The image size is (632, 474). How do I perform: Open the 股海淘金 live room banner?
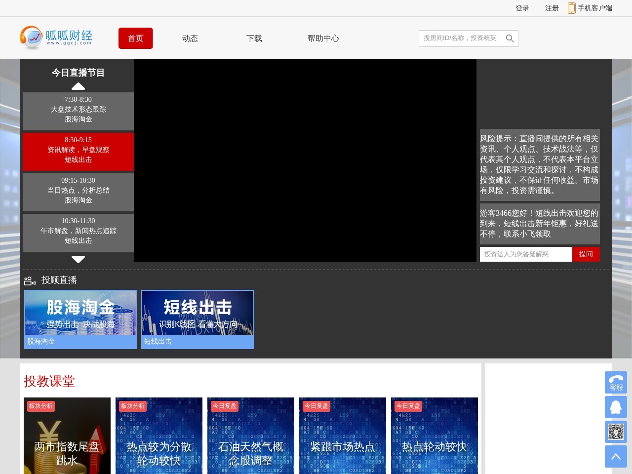click(80, 318)
